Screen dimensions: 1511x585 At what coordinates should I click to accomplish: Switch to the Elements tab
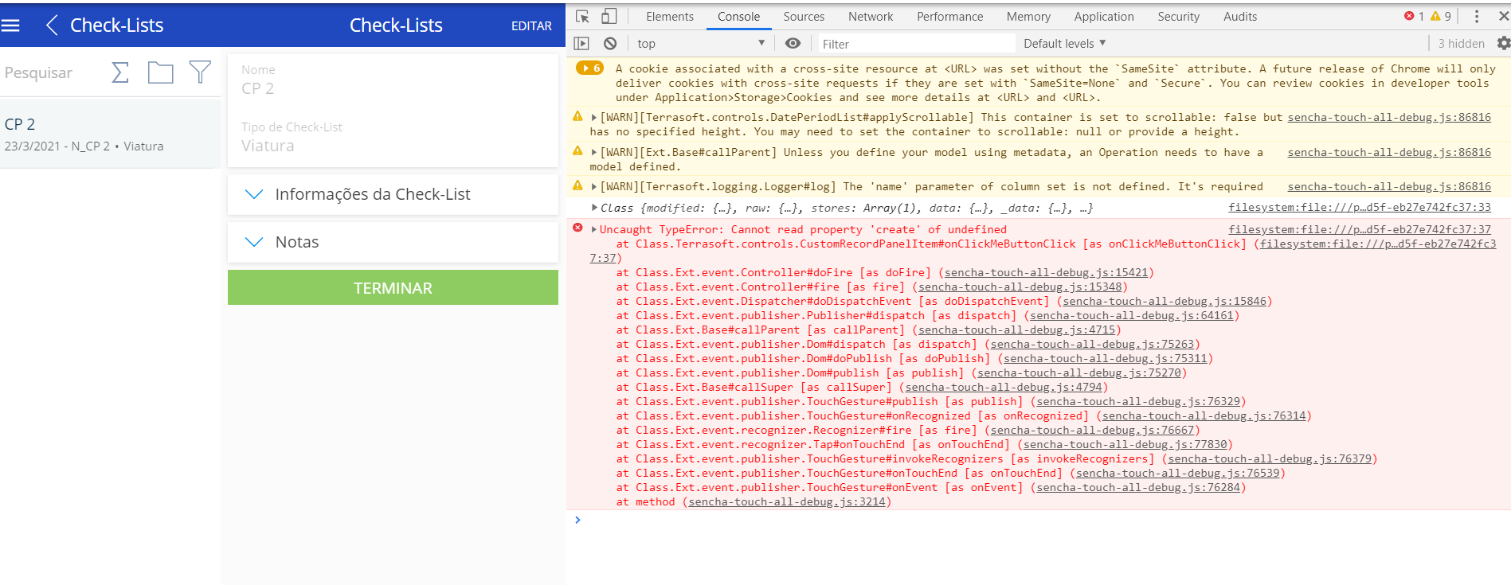[669, 16]
